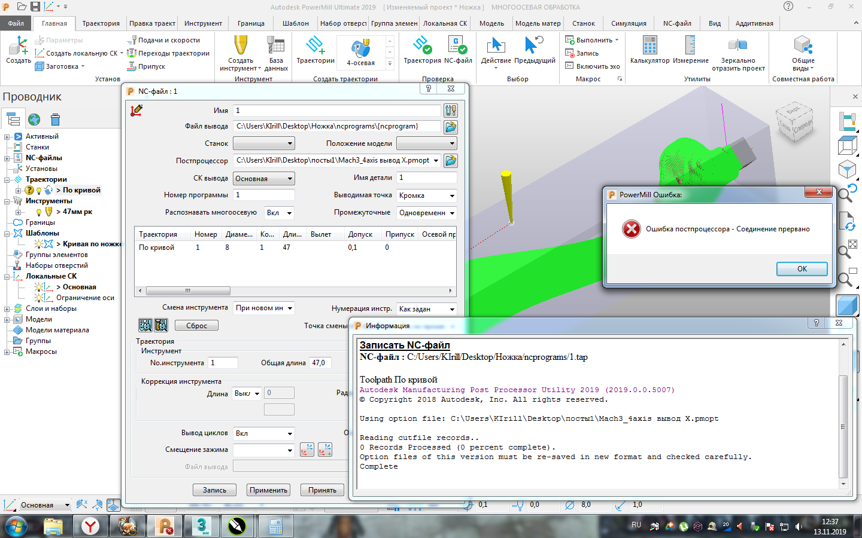This screenshot has height=538, width=862.
Task: Open the СК вывода Основная dropdown
Action: tap(264, 179)
